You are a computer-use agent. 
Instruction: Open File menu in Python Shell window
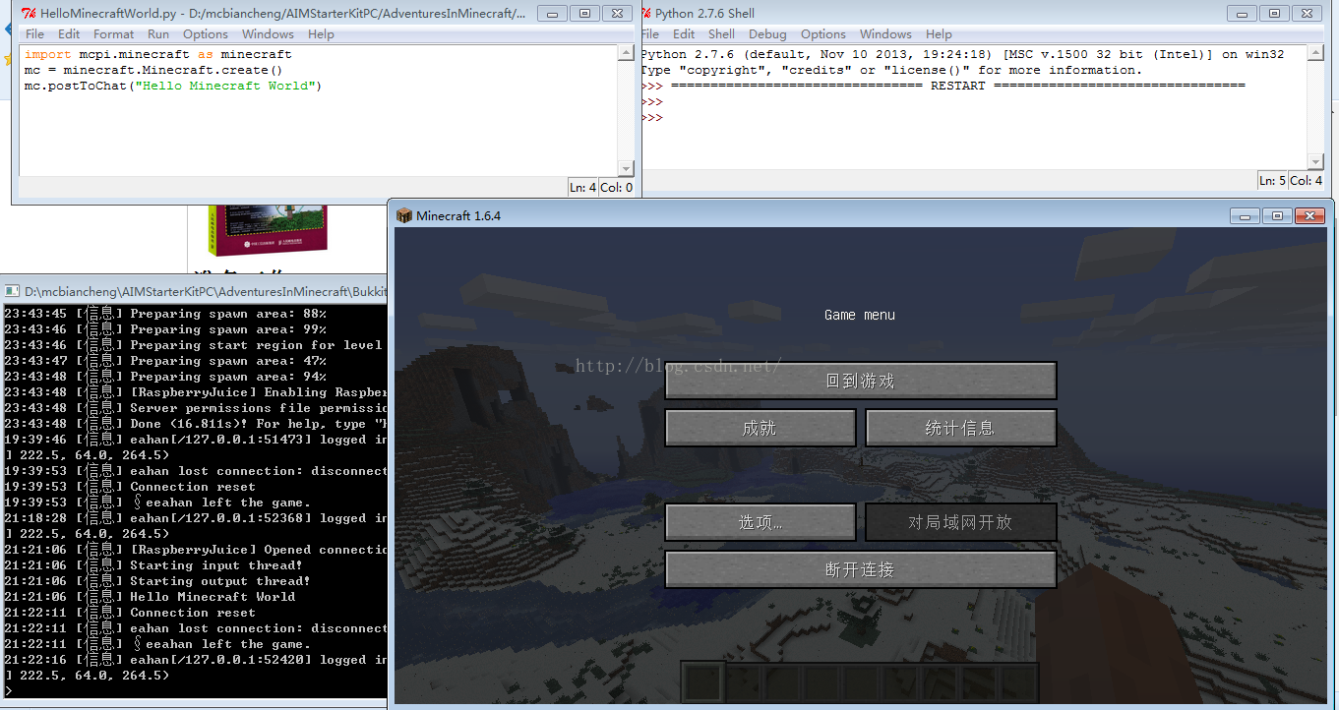pyautogui.click(x=651, y=33)
